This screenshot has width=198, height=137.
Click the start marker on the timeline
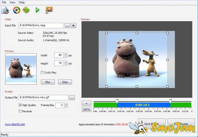117,101
